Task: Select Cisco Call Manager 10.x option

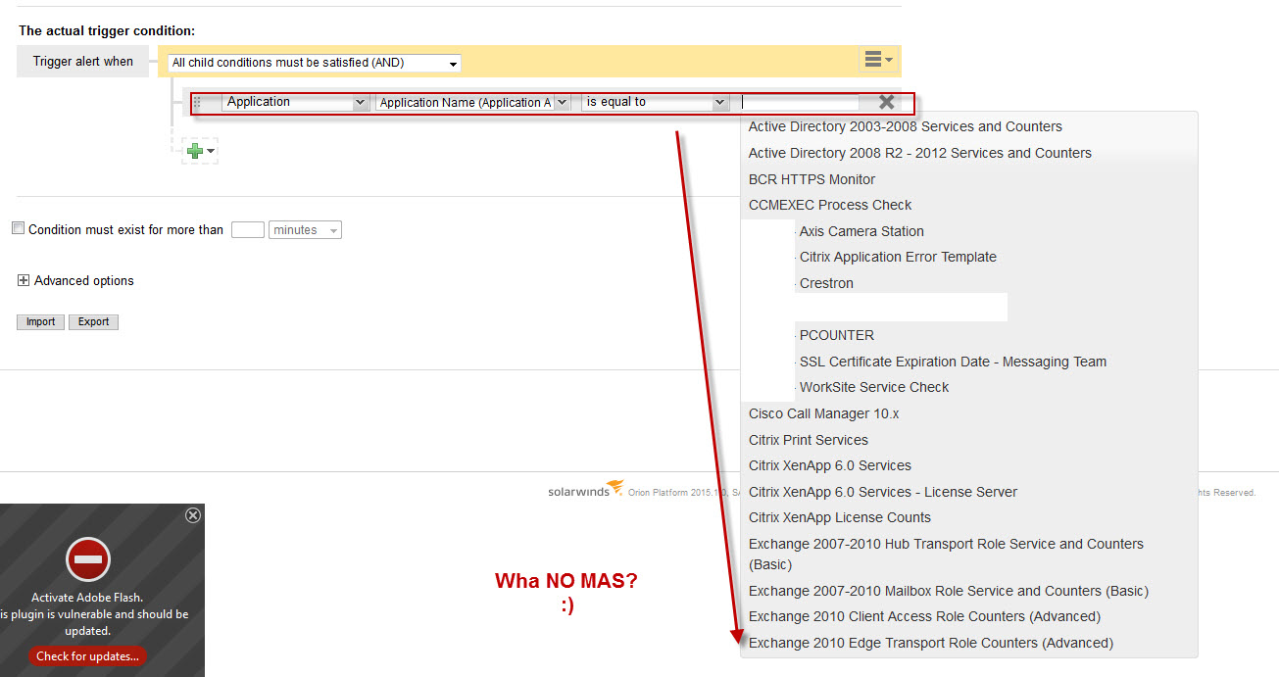Action: click(x=823, y=413)
